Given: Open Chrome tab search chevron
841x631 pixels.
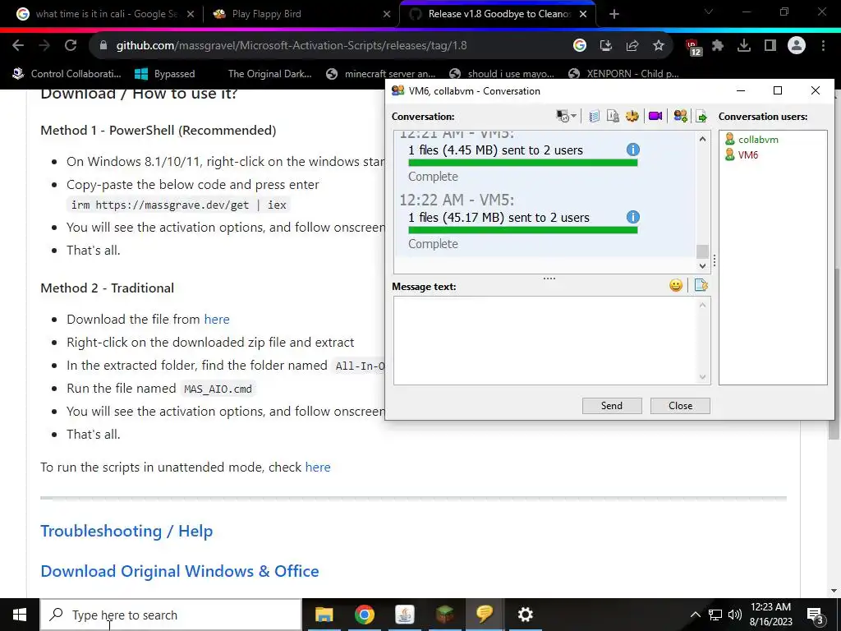Looking at the screenshot, I should click(x=709, y=12).
